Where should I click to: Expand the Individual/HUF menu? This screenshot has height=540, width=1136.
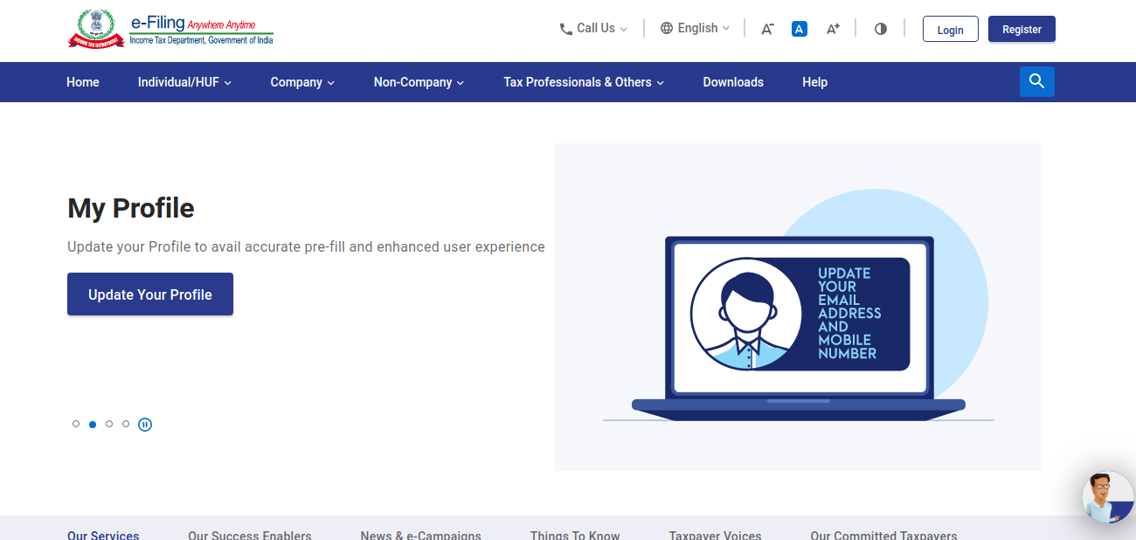[x=184, y=82]
